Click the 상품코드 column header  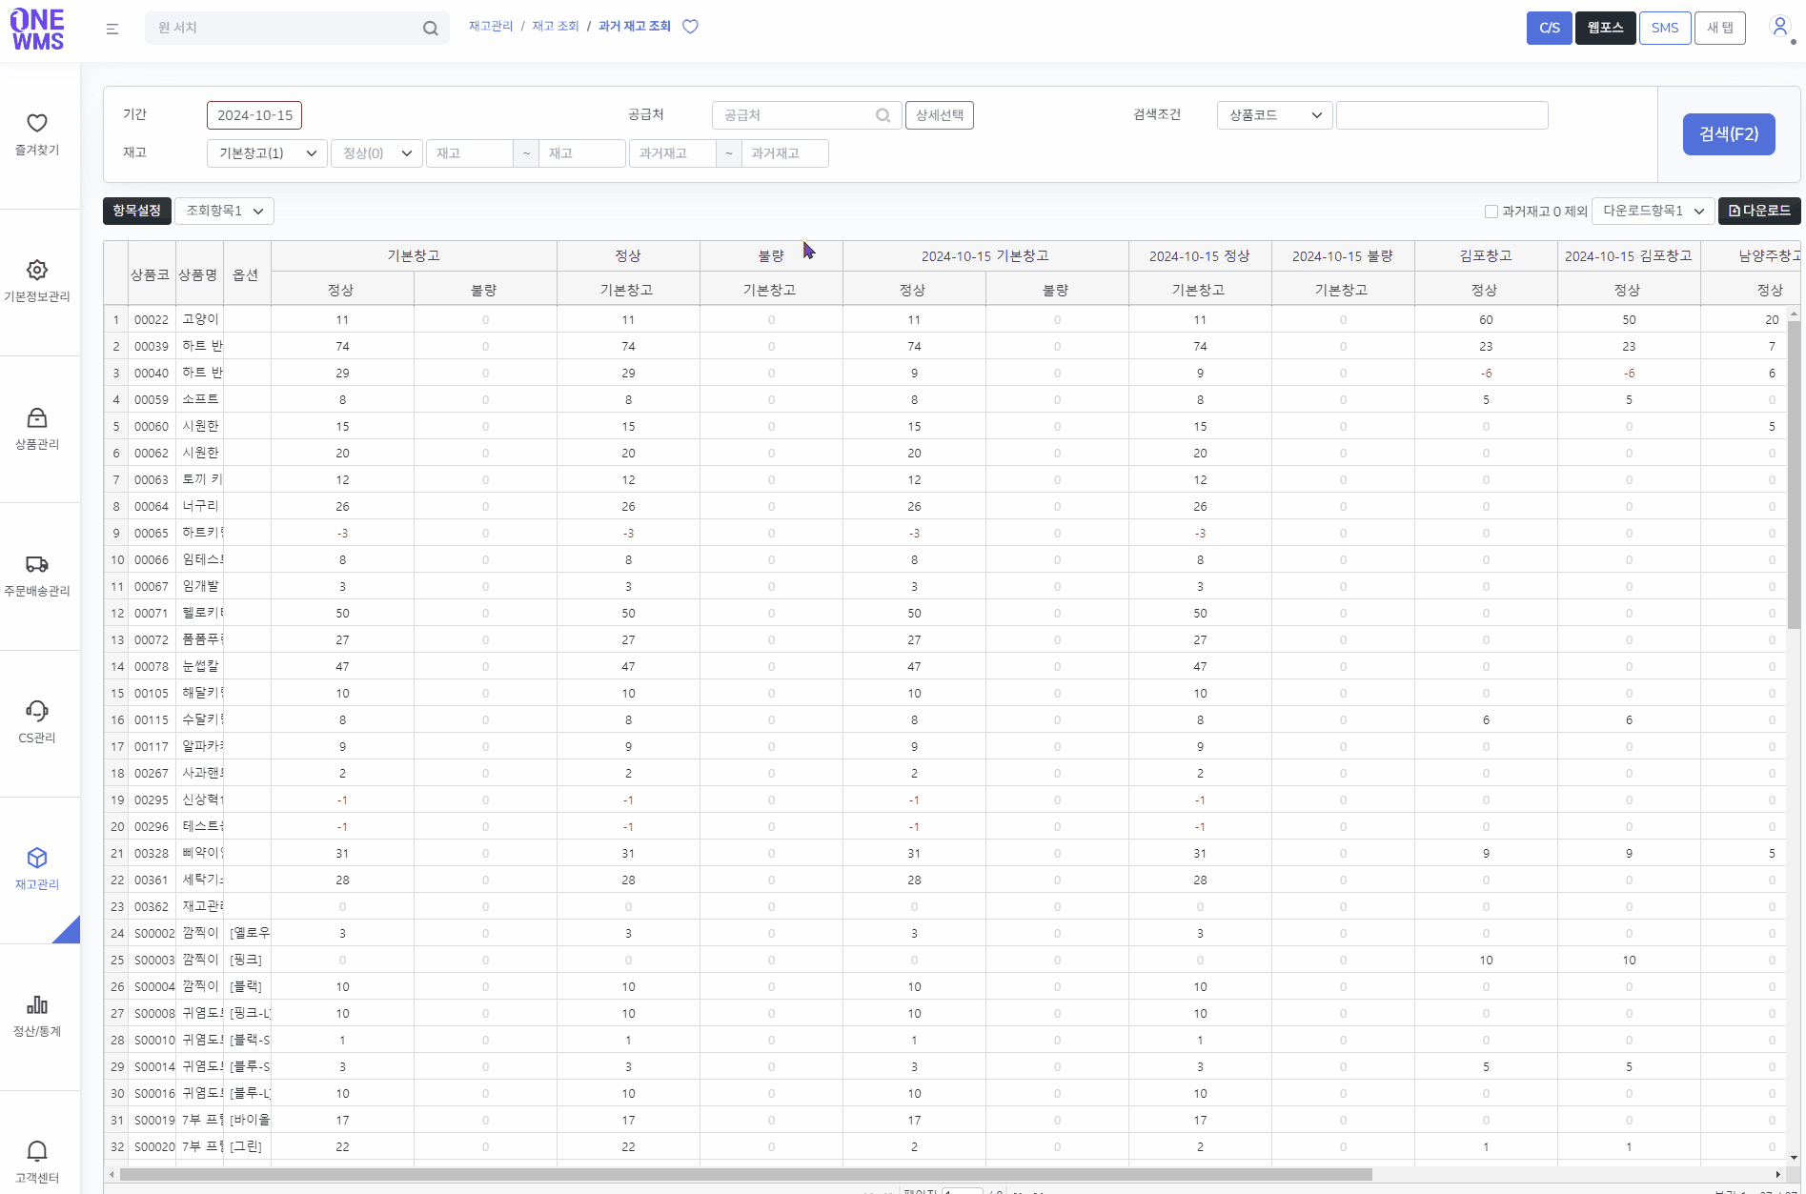152,274
